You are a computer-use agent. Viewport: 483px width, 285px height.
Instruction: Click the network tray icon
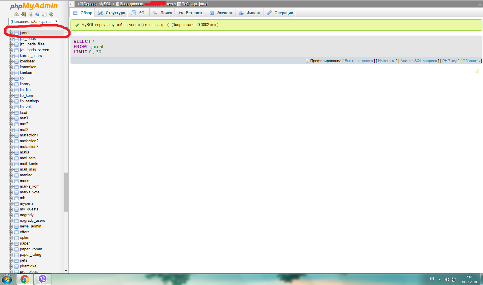pyautogui.click(x=454, y=280)
